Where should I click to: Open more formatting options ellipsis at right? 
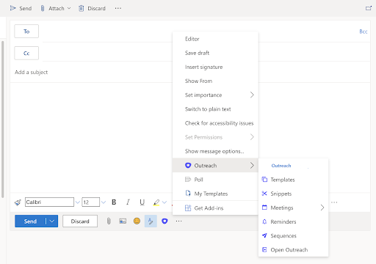(x=334, y=202)
